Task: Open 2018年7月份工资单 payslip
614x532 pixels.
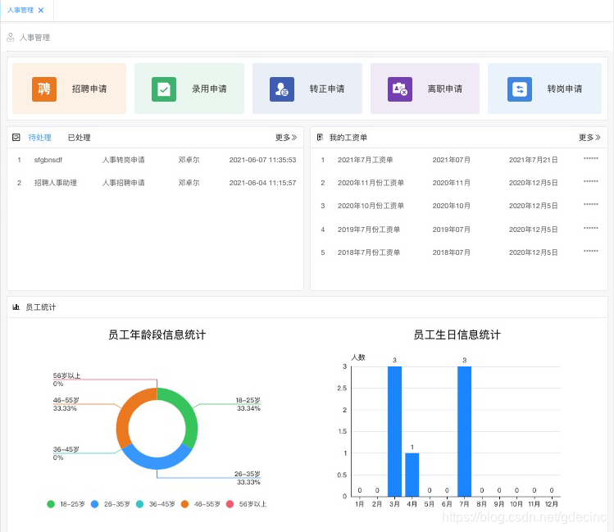Action: pyautogui.click(x=368, y=252)
